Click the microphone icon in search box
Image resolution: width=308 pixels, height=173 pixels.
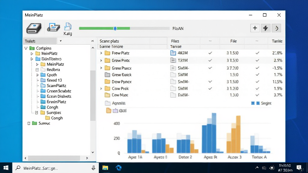coord(94,168)
